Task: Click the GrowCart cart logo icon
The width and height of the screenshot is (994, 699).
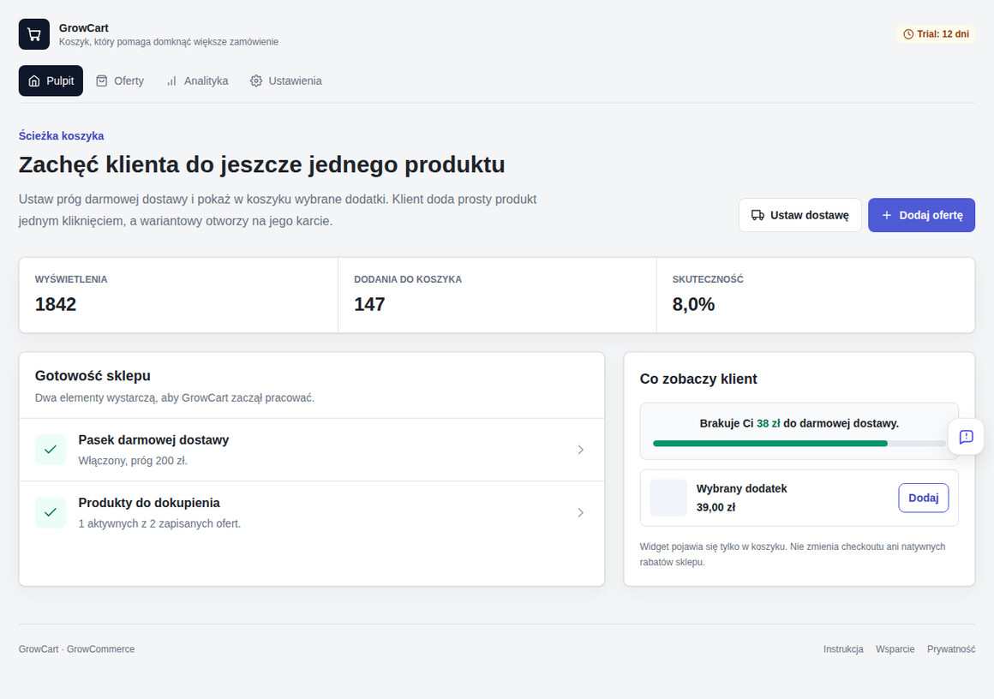Action: 34,34
